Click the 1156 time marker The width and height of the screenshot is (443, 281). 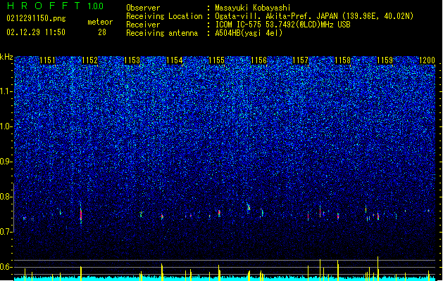click(x=258, y=60)
